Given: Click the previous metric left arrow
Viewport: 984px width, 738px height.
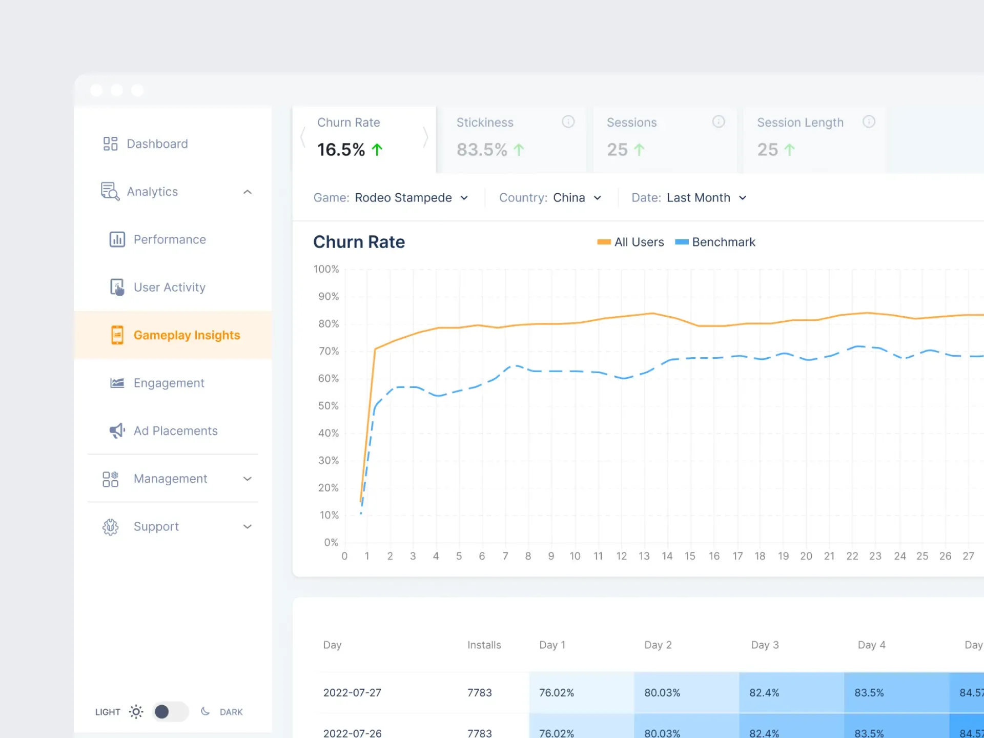Looking at the screenshot, I should (x=303, y=137).
